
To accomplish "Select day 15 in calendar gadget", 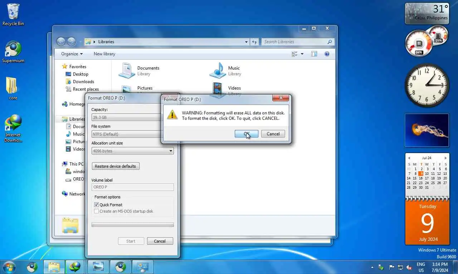I will click(x=415, y=178).
